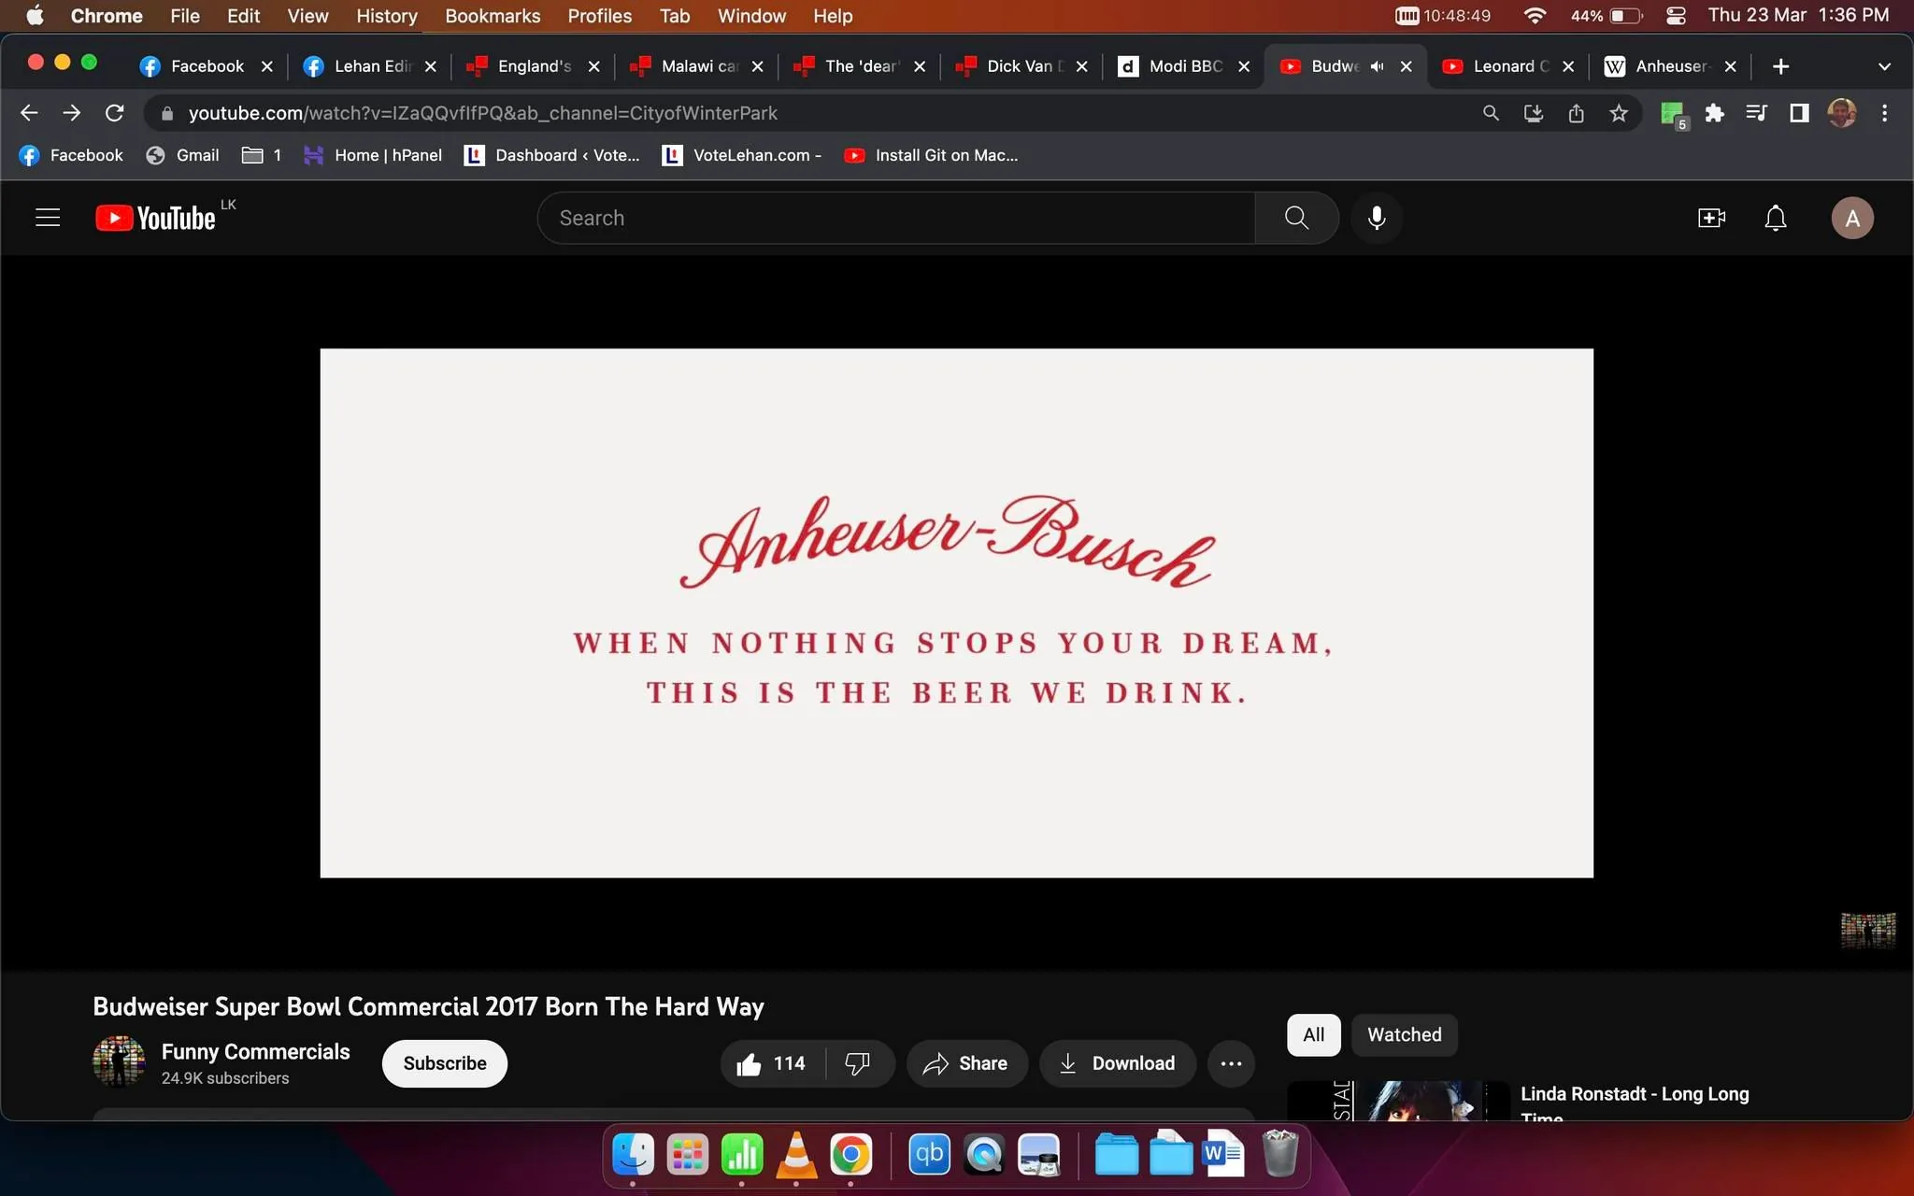Viewport: 1914px width, 1196px height.
Task: Click the Create video camera icon
Action: 1710,218
